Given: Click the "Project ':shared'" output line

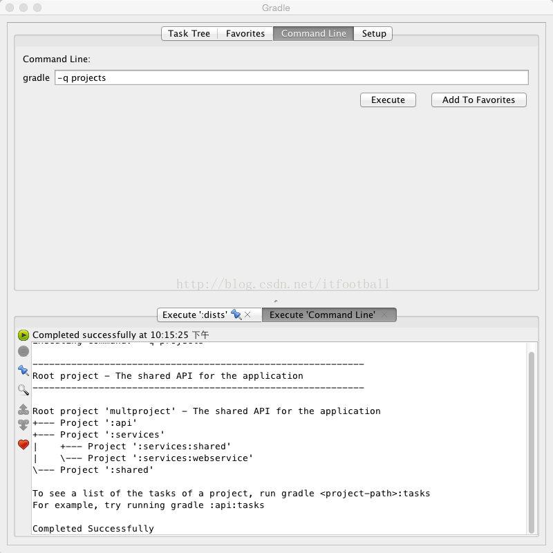Looking at the screenshot, I should (93, 470).
